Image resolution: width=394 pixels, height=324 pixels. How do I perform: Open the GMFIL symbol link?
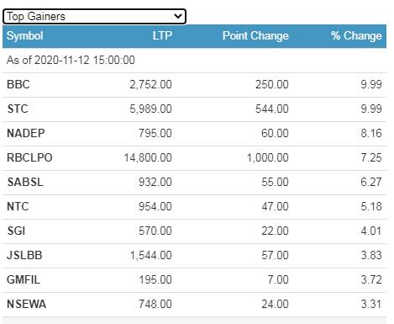tap(24, 279)
